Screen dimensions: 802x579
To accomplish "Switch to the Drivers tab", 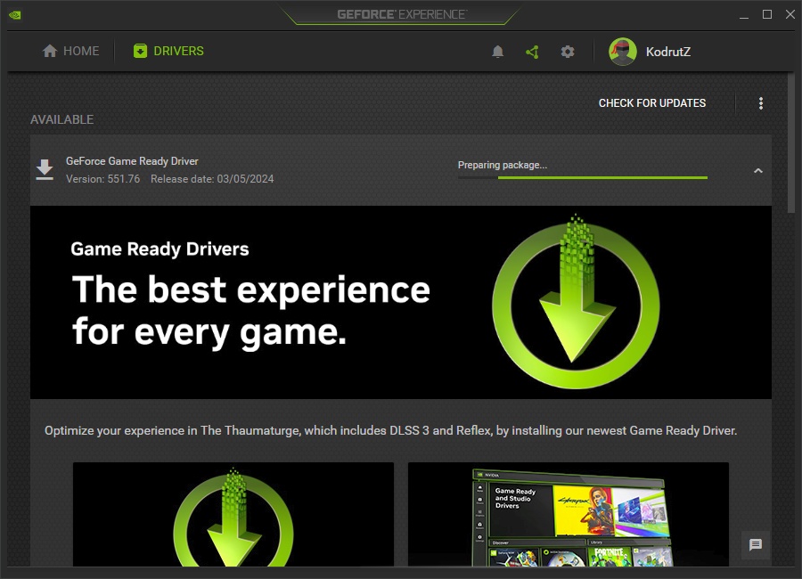I will coord(168,52).
